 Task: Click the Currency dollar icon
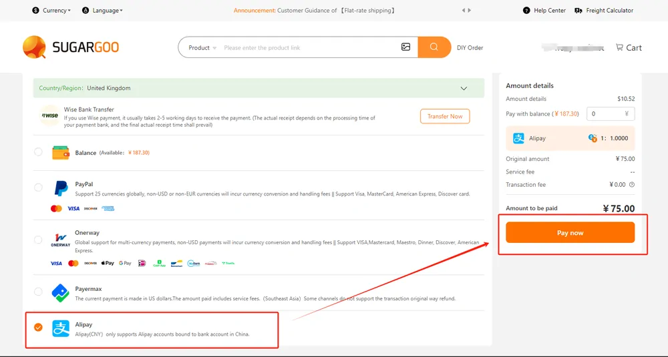(36, 10)
